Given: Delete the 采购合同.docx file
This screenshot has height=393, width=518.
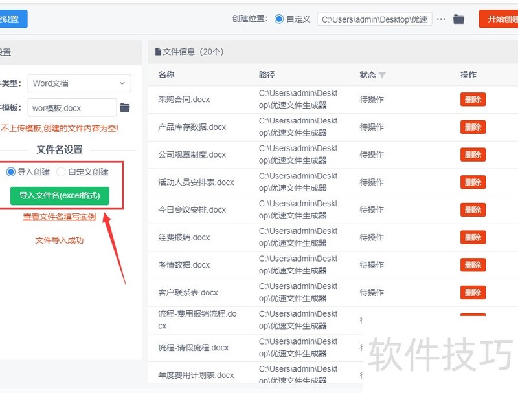Looking at the screenshot, I should 473,100.
